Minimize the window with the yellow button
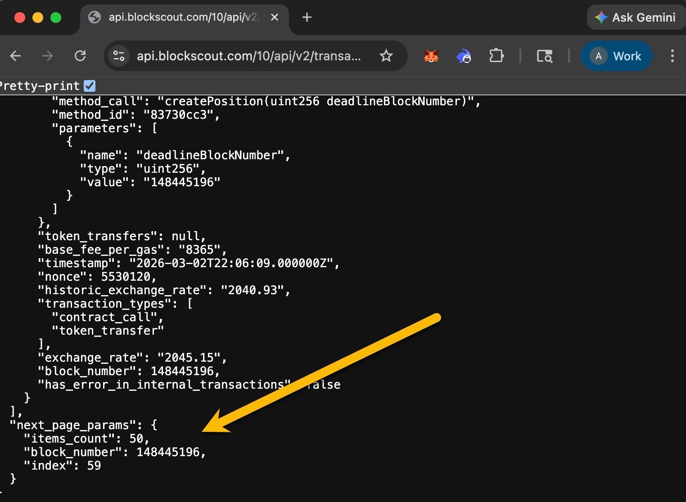 click(x=38, y=18)
